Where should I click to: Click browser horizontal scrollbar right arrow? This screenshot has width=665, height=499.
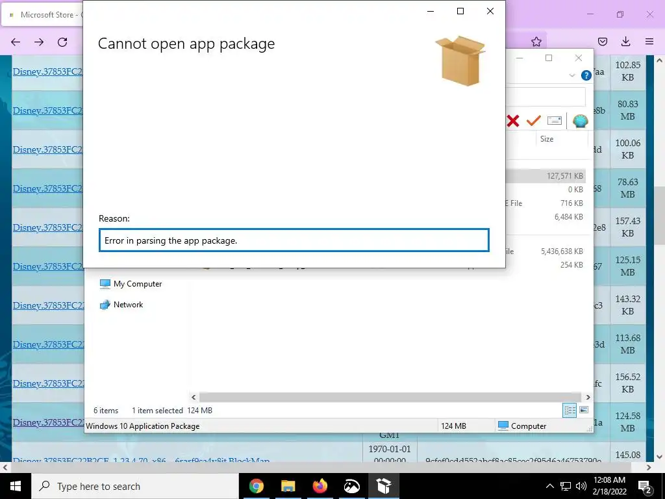click(649, 467)
